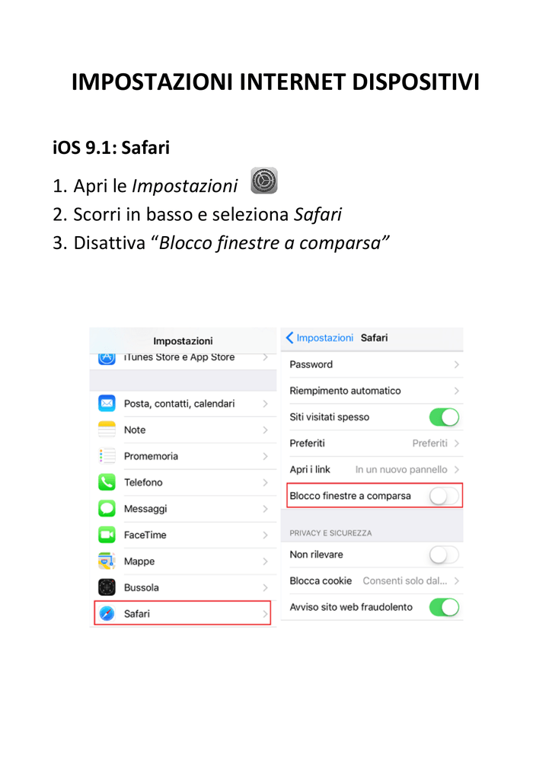Open the Bussola compass icon
This screenshot has width=552, height=780.
pos(107,587)
